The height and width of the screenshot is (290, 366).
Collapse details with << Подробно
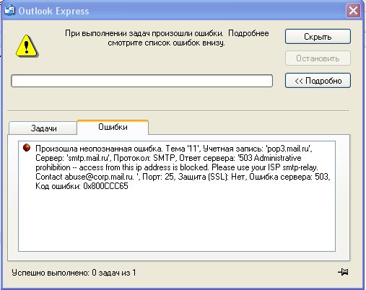tap(318, 81)
